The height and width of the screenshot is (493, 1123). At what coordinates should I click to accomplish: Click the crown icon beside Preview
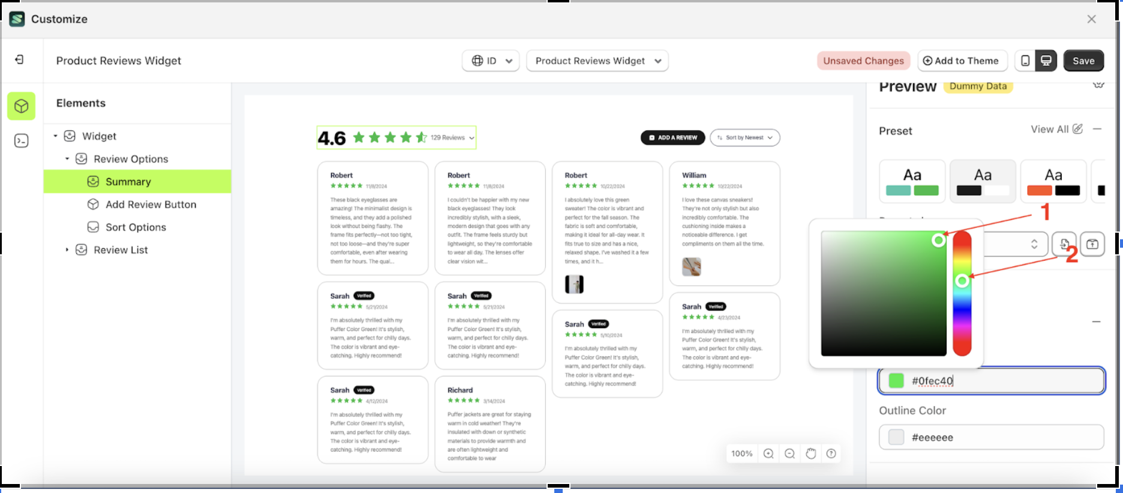pyautogui.click(x=1098, y=85)
